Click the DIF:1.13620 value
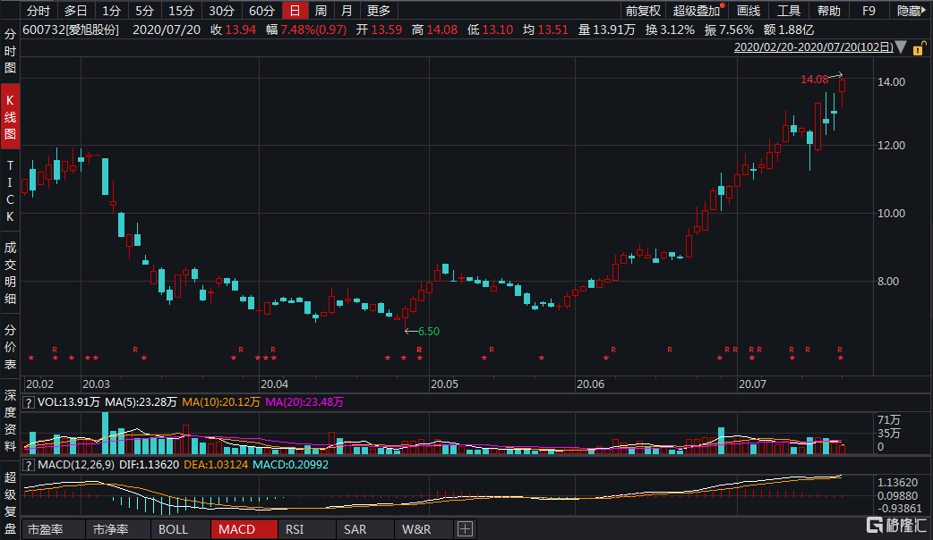 click(x=149, y=465)
